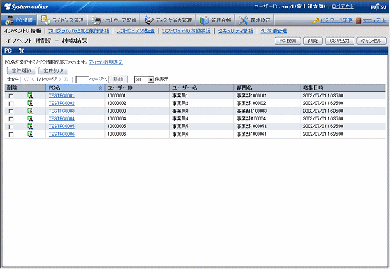Screen dimensions: 390x269
Task: Click the status icon for TESTPC0002
Action: coord(30,103)
